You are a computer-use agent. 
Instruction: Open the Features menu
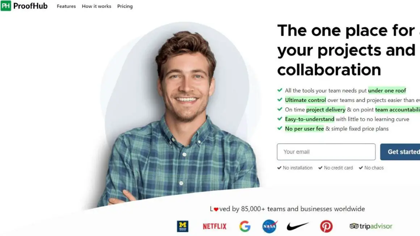click(66, 6)
